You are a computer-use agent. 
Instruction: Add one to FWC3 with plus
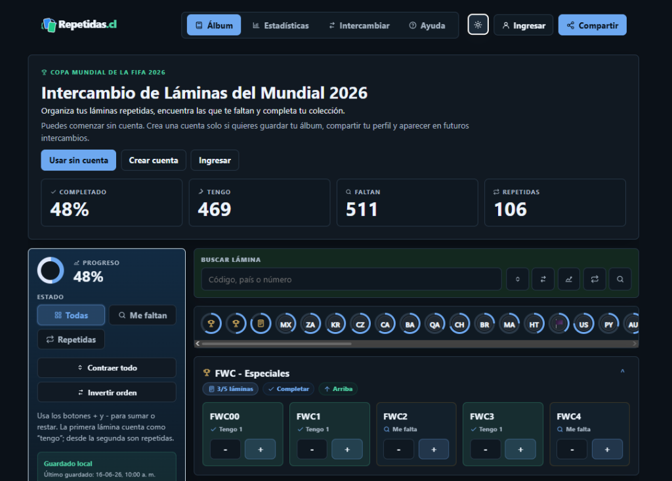pyautogui.click(x=520, y=450)
